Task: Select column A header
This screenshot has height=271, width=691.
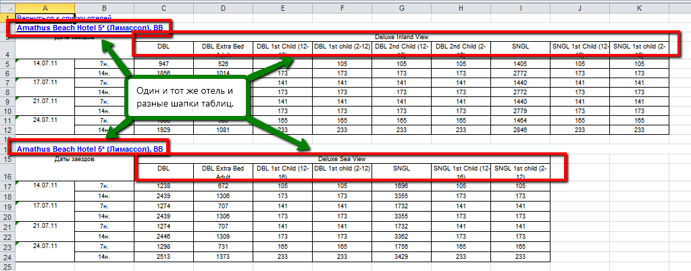Action: (45, 8)
